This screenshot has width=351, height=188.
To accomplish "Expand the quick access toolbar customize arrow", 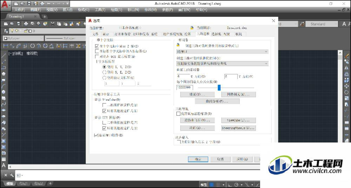I will point(68,4).
